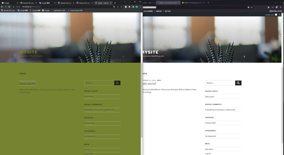
Task: Open a new tab in the Chrome window
Action: [x=115, y=3]
